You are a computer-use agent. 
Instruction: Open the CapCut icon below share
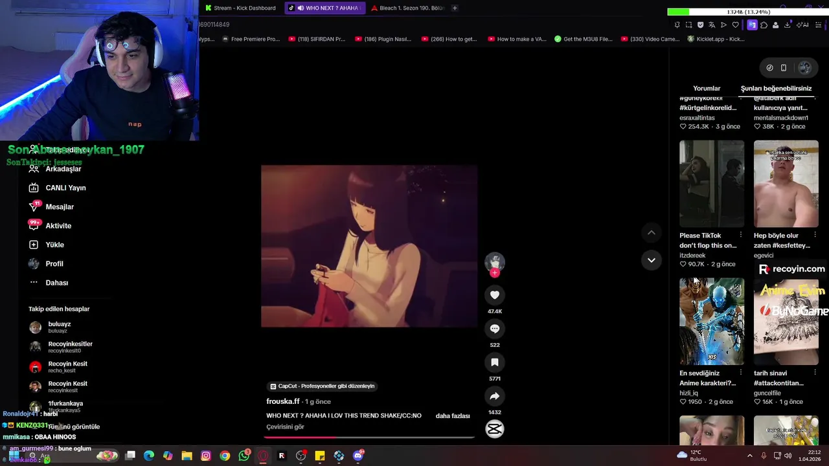tap(495, 429)
